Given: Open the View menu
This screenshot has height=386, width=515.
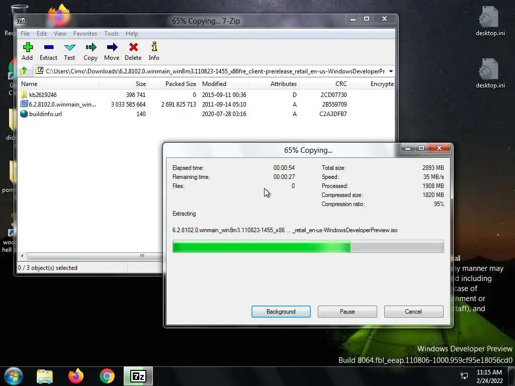Looking at the screenshot, I should tap(60, 34).
